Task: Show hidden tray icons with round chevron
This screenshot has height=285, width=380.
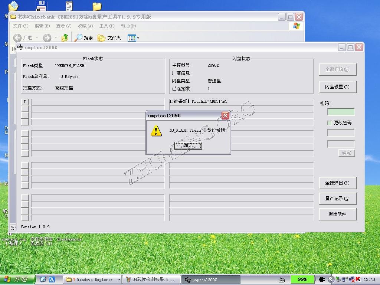Action: pyautogui.click(x=331, y=279)
